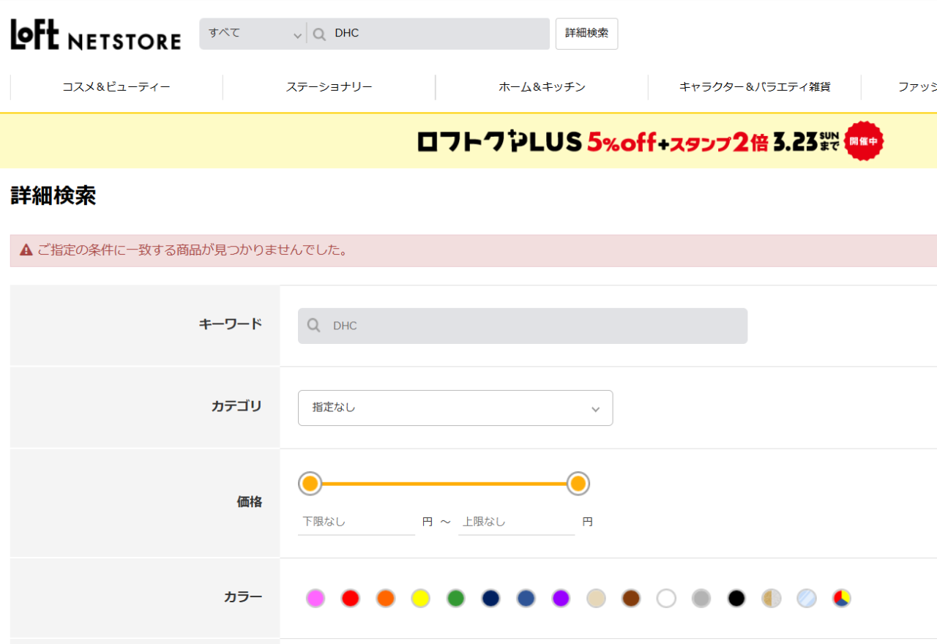Click the LOFT NETSTORE logo
937x644 pixels.
tap(96, 34)
